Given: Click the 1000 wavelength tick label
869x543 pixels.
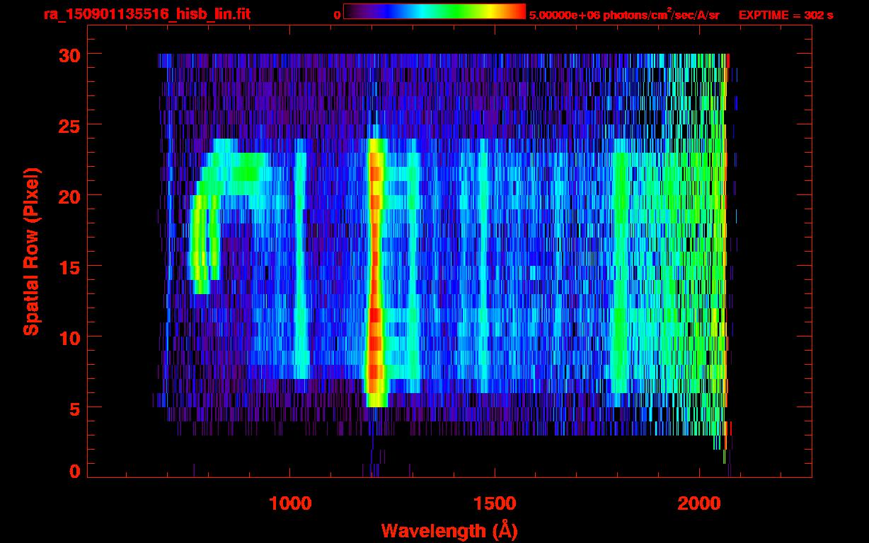Looking at the screenshot, I should coord(290,503).
